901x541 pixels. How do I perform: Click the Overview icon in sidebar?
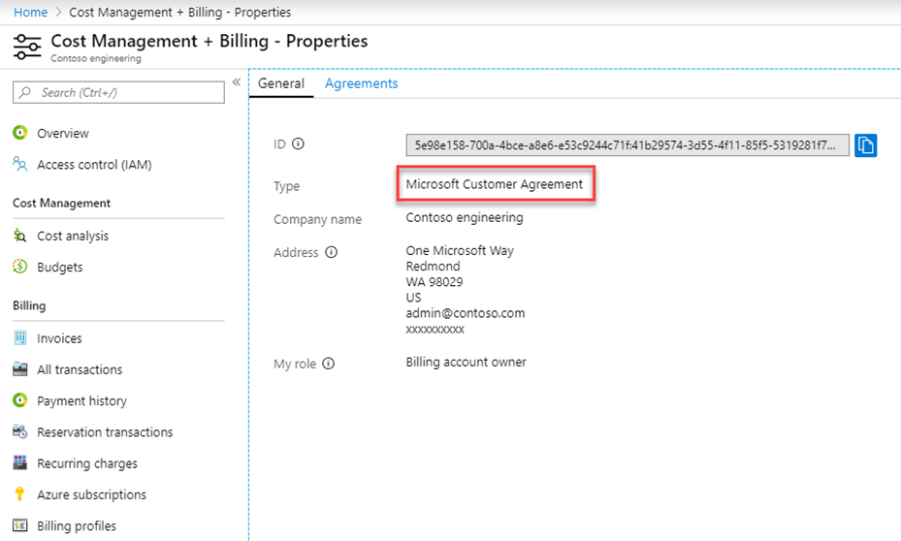(x=19, y=133)
